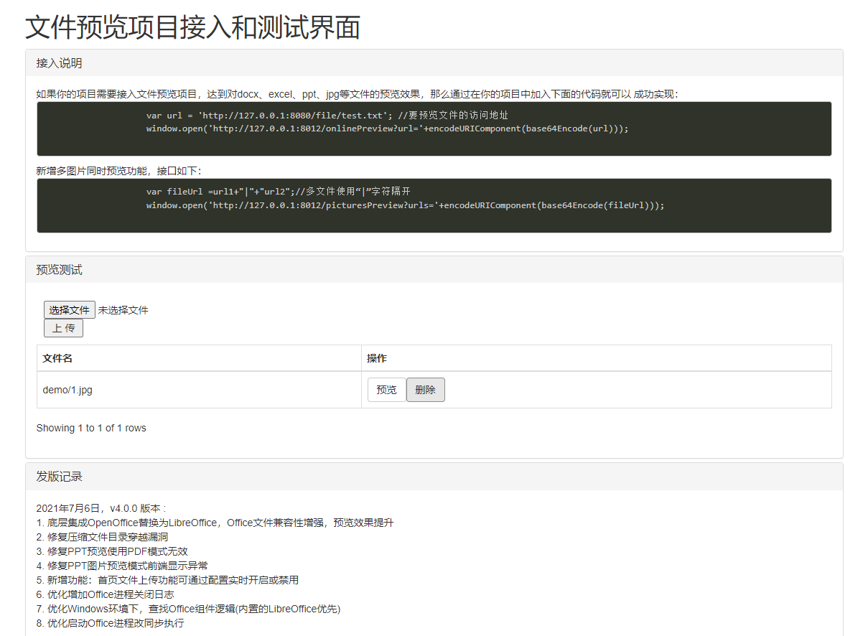Click the 未选择文件 status text
This screenshot has width=868, height=636.
pos(123,310)
